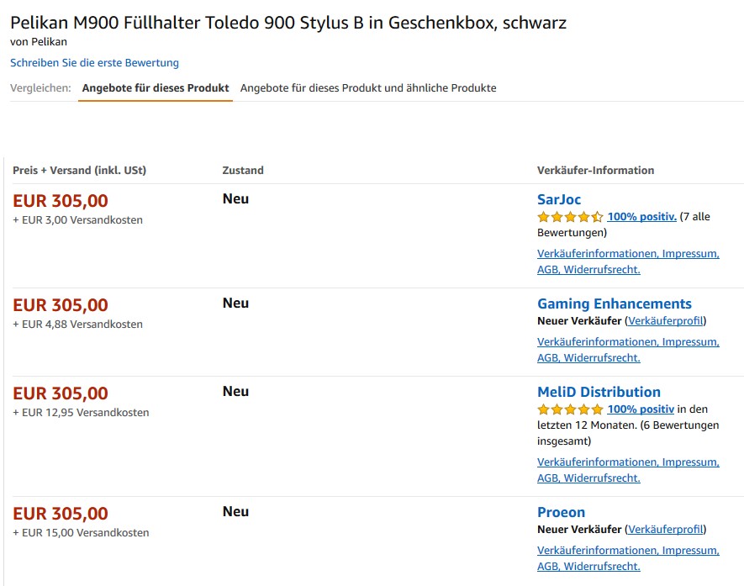Click '+ EUR 4,88 Versandkosten' text

click(x=78, y=325)
